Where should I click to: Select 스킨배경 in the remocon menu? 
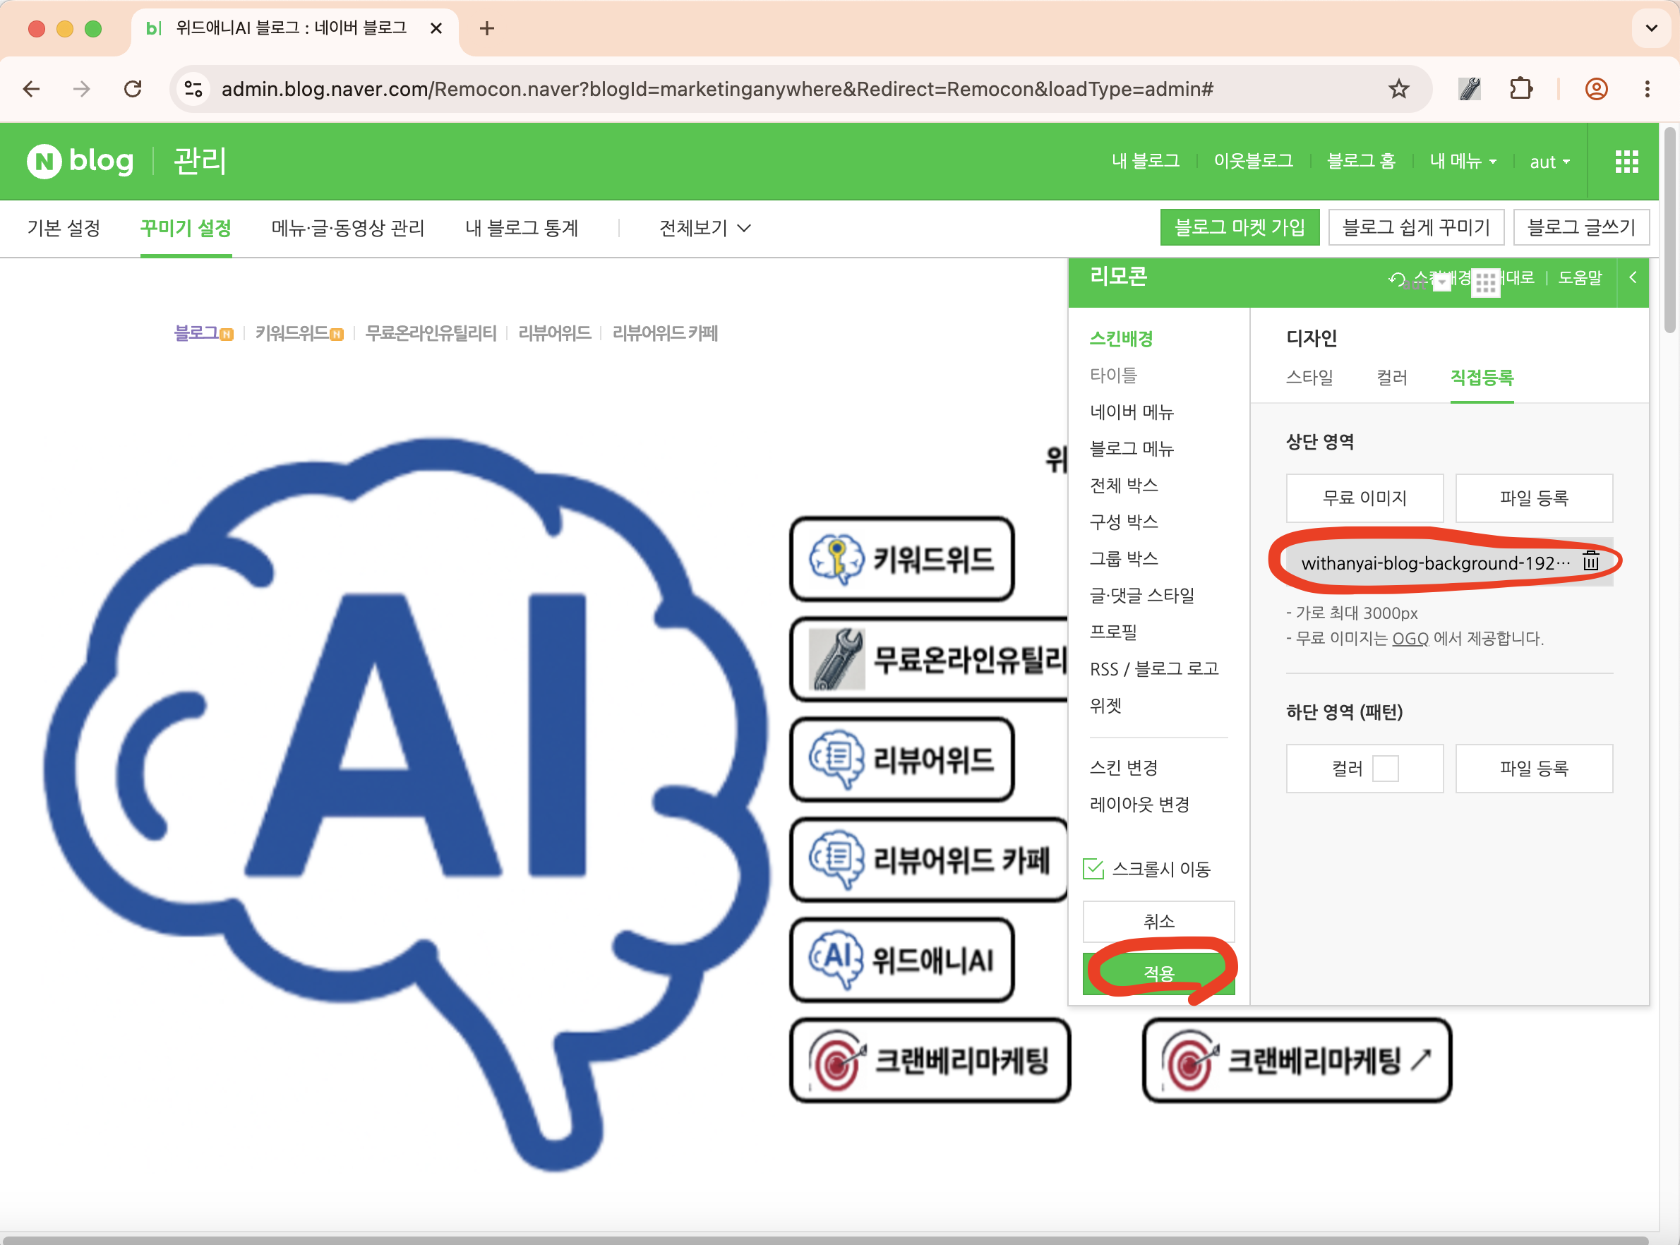point(1122,338)
